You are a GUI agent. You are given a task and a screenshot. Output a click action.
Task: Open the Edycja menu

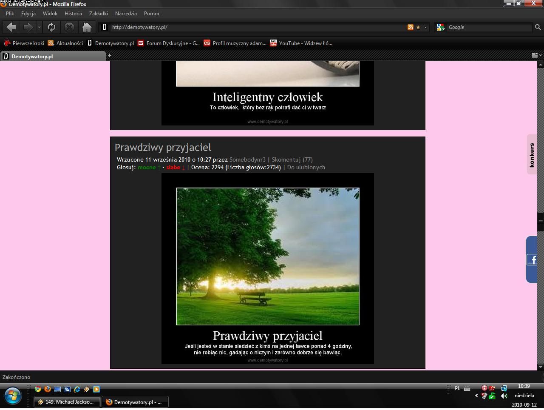click(28, 14)
